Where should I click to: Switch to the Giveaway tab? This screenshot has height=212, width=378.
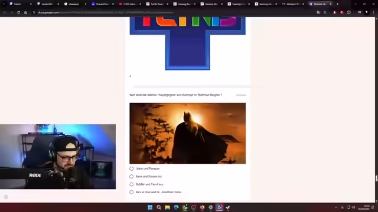(75, 4)
